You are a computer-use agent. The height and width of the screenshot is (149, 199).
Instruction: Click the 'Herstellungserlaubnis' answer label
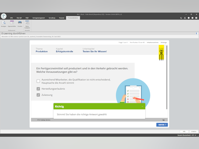[x=53, y=89]
